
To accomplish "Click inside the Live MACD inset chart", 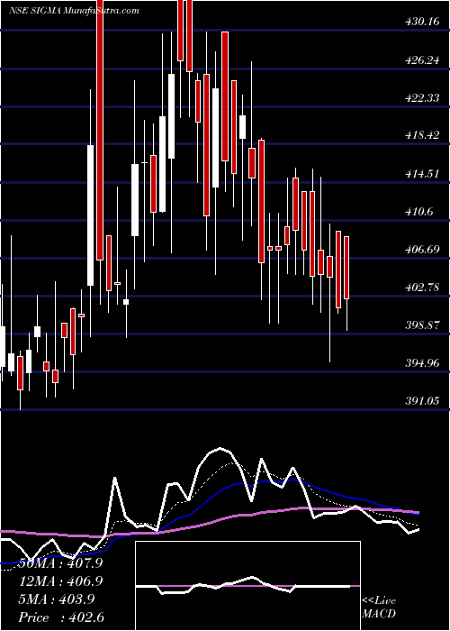I will (247, 586).
